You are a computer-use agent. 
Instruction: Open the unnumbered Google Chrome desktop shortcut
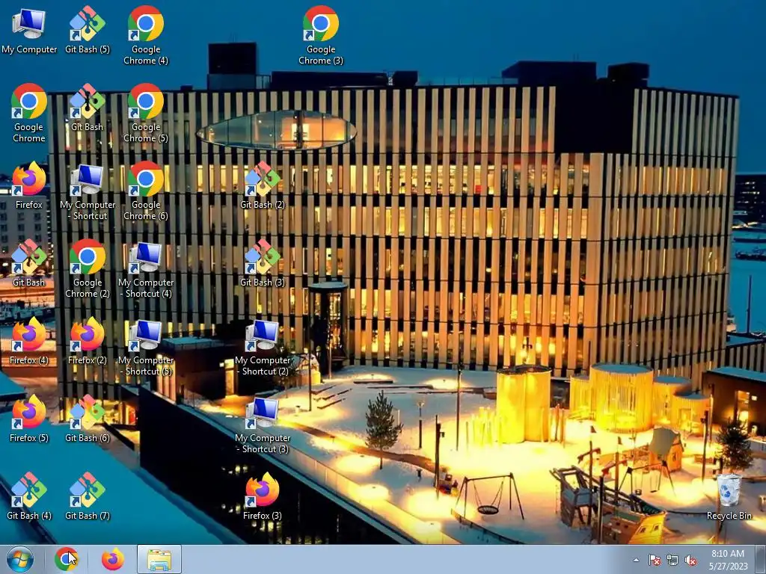coord(29,114)
